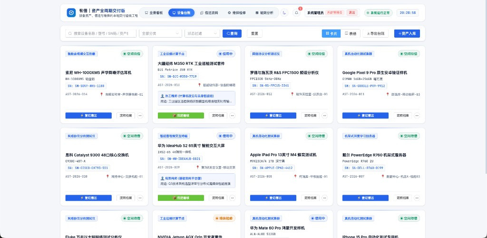This screenshot has height=238, width=487.
Task: Open 流转档案 for 大疆经纬 M350 RTK
Action: coord(218,115)
